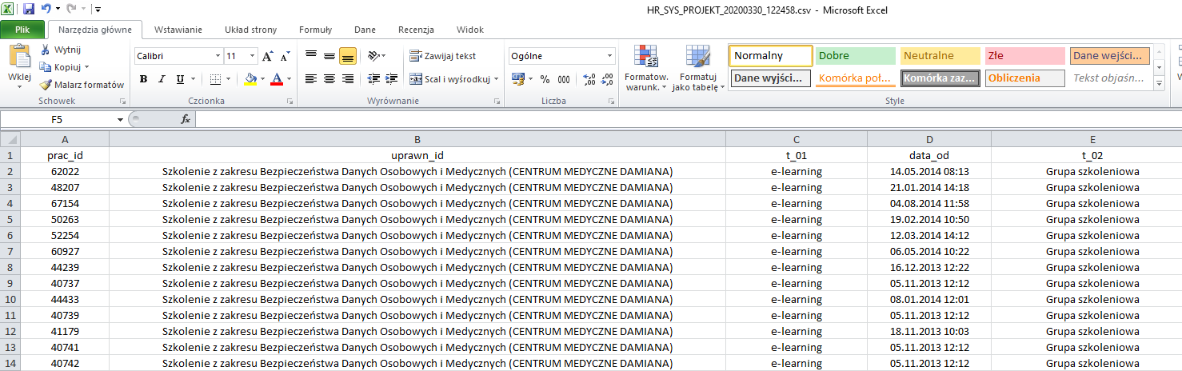This screenshot has width=1182, height=371.
Task: Toggle underline formatting
Action: coord(180,79)
